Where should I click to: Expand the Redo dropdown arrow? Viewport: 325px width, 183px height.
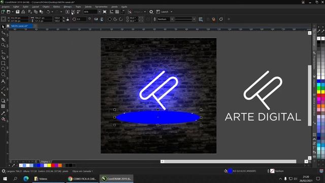(61, 12)
